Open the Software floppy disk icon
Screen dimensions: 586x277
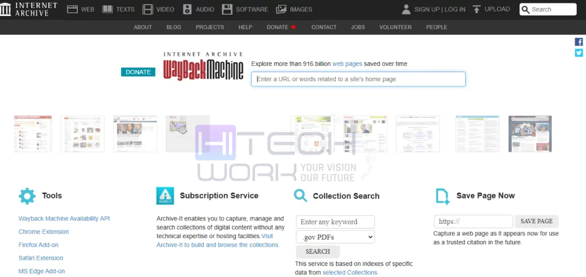tap(227, 9)
